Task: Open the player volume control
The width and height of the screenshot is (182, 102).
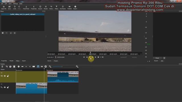Action: (x=102, y=57)
